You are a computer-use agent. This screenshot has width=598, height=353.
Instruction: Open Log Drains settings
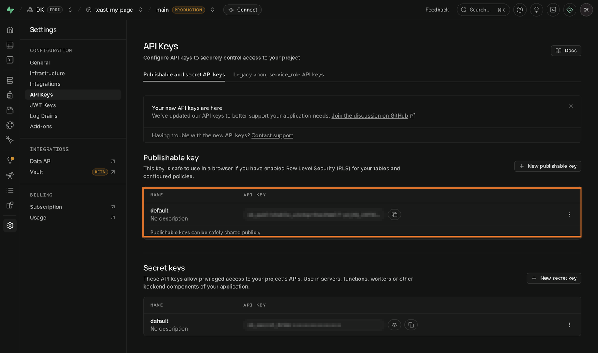click(x=44, y=116)
